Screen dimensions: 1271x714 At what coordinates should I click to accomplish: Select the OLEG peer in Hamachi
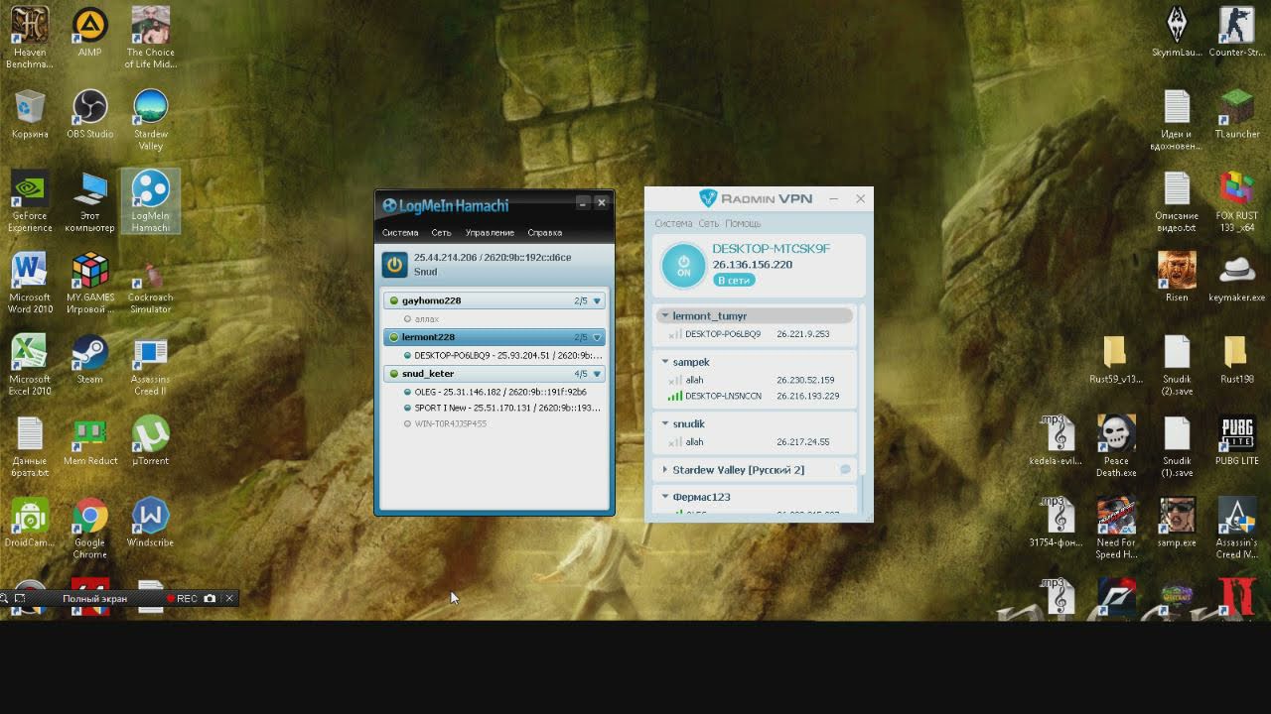pyautogui.click(x=494, y=392)
